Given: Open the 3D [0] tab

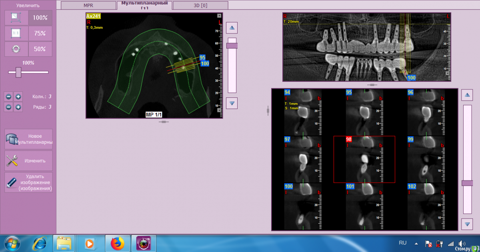Looking at the screenshot, I should point(200,5).
